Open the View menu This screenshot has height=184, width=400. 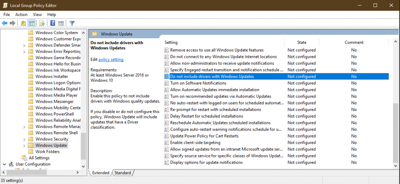click(37, 14)
